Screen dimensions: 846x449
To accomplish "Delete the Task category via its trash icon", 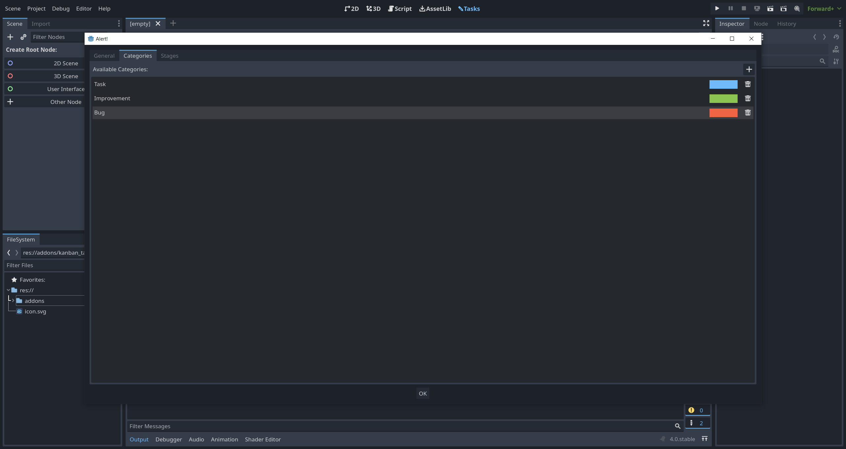I will click(x=748, y=84).
